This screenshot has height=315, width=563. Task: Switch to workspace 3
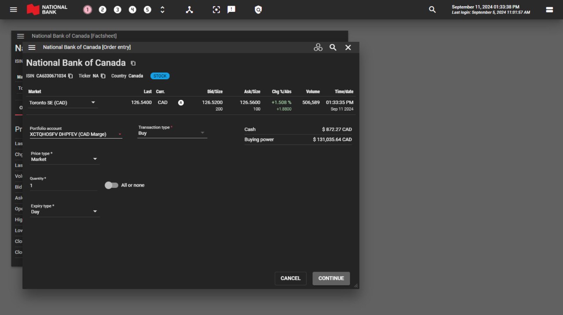click(x=117, y=10)
